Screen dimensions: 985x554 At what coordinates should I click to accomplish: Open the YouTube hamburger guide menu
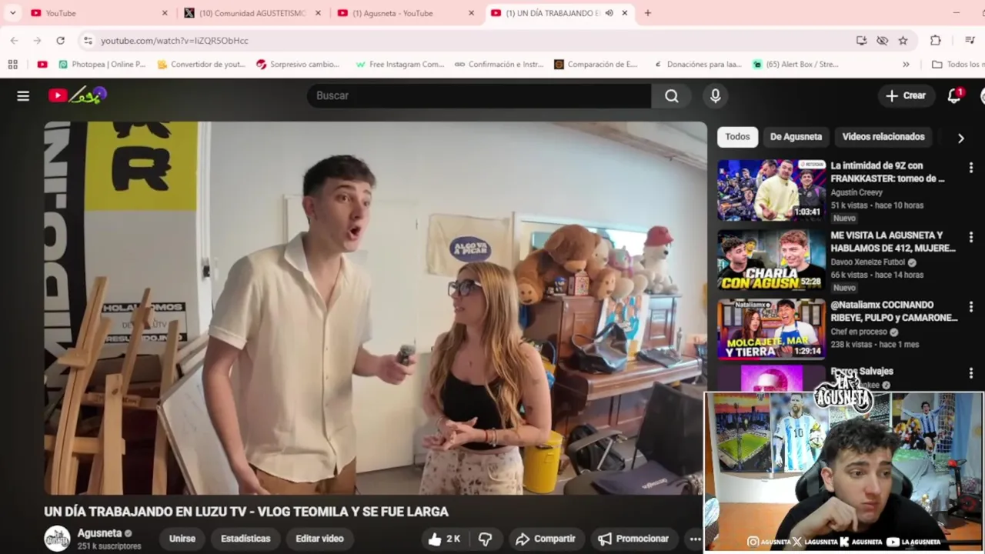(x=23, y=95)
